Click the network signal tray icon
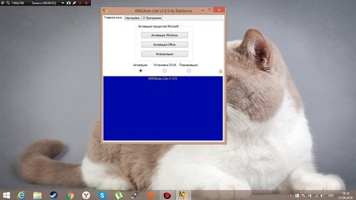Viewport: 356px width, 200px height. (316, 196)
